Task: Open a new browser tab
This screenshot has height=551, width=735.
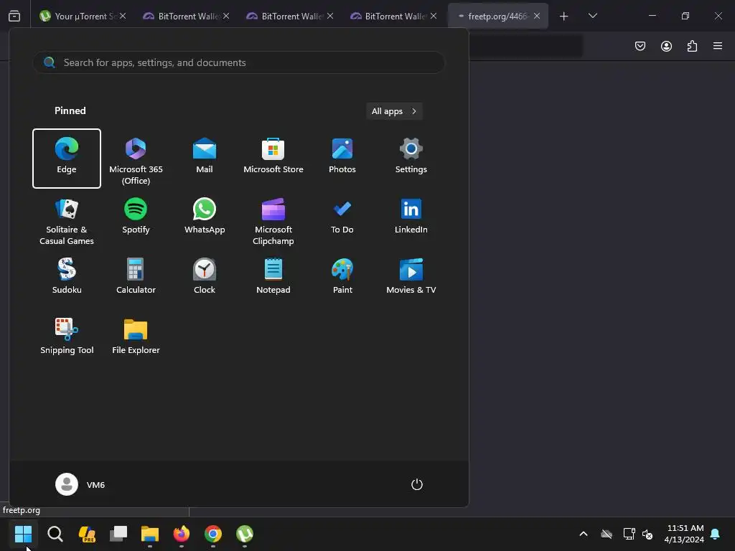Action: pyautogui.click(x=564, y=17)
